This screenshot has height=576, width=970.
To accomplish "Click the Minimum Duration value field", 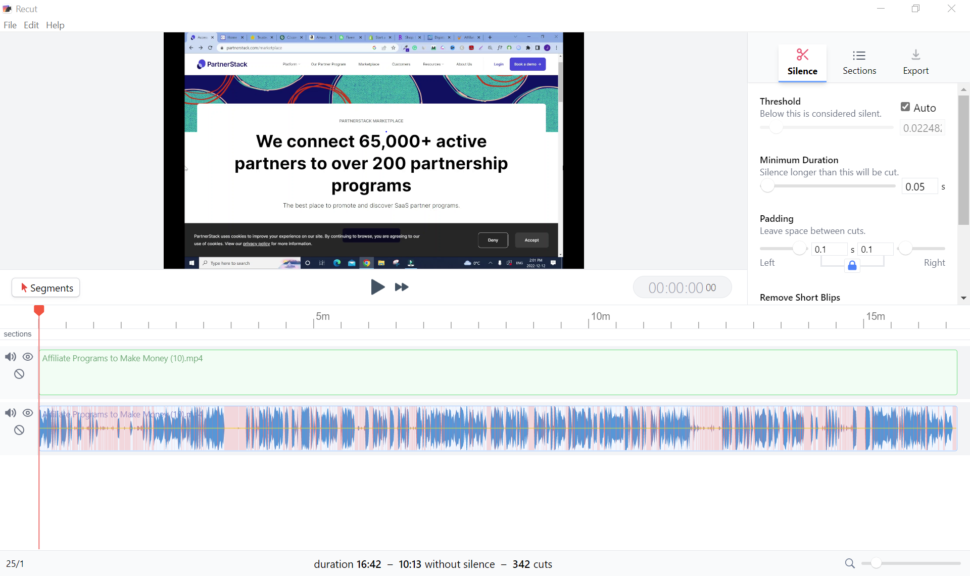I will (x=919, y=186).
